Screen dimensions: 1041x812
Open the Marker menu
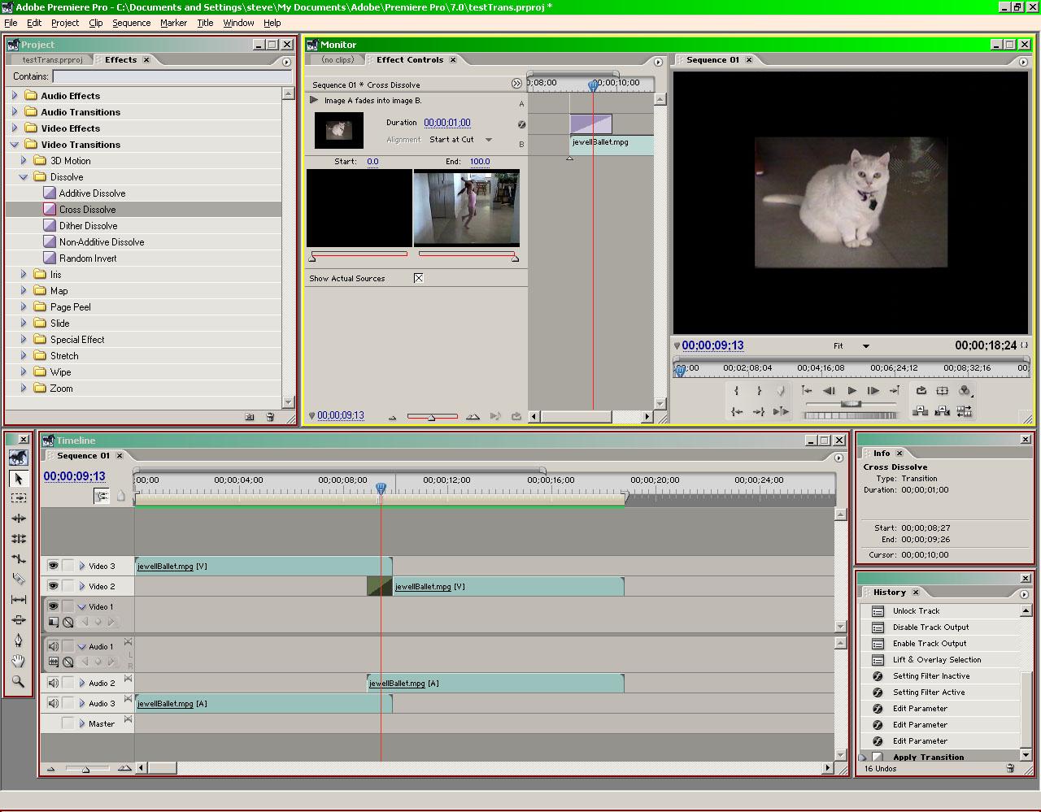click(173, 23)
